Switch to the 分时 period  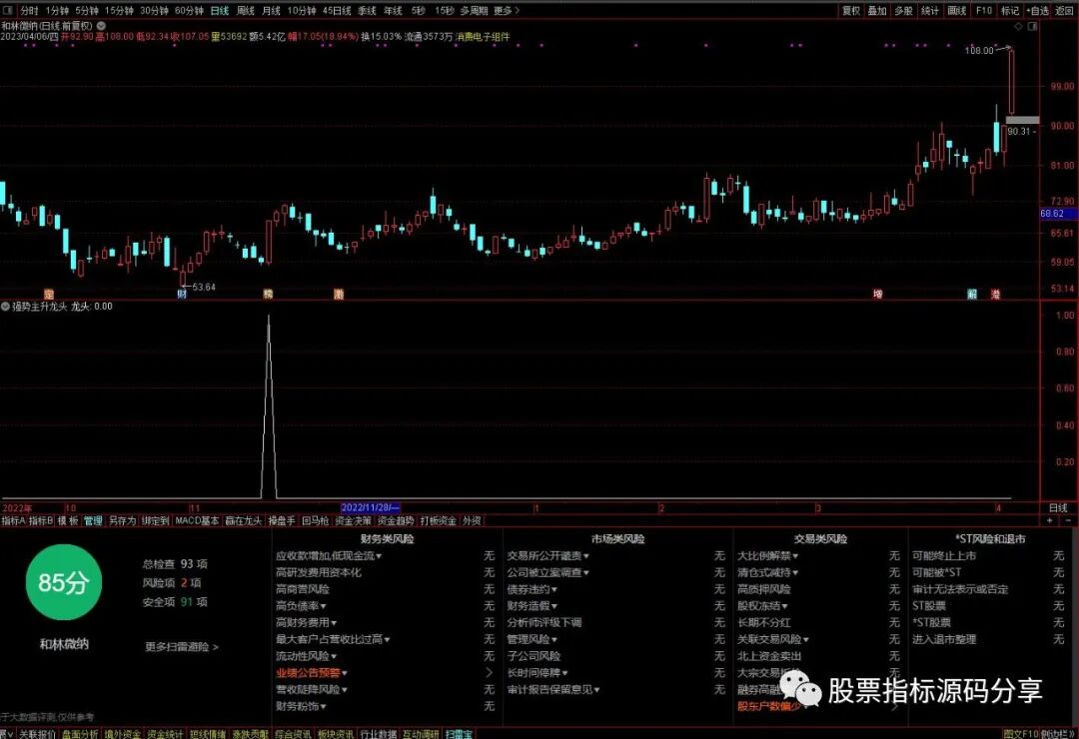(30, 10)
